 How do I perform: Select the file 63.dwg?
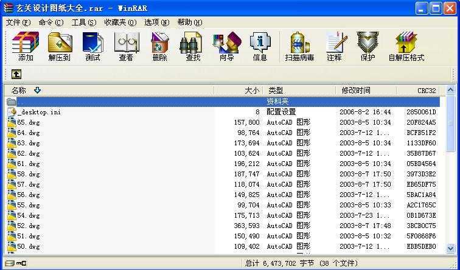click(x=29, y=143)
